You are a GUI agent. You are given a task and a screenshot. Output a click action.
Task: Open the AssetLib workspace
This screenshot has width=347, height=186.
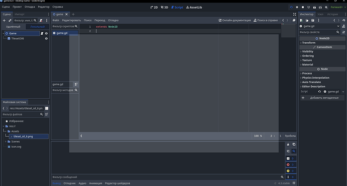point(194,8)
